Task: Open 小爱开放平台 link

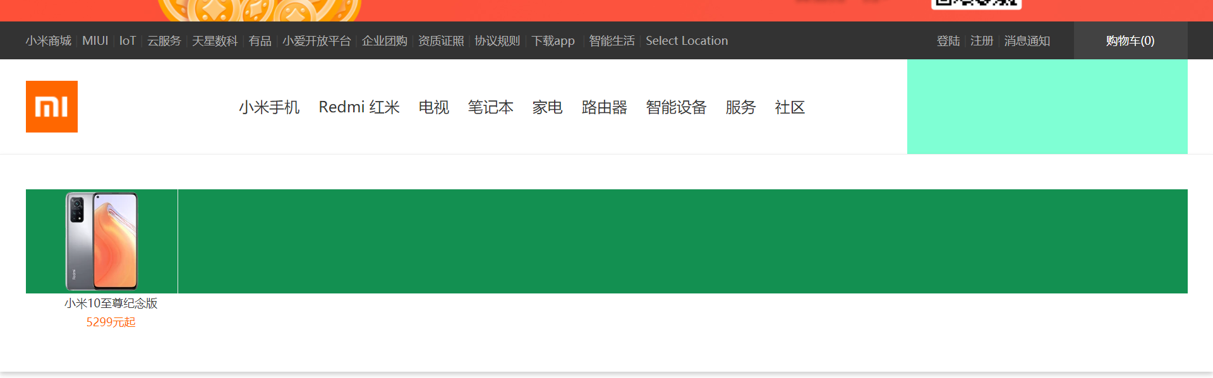Action: pos(317,41)
